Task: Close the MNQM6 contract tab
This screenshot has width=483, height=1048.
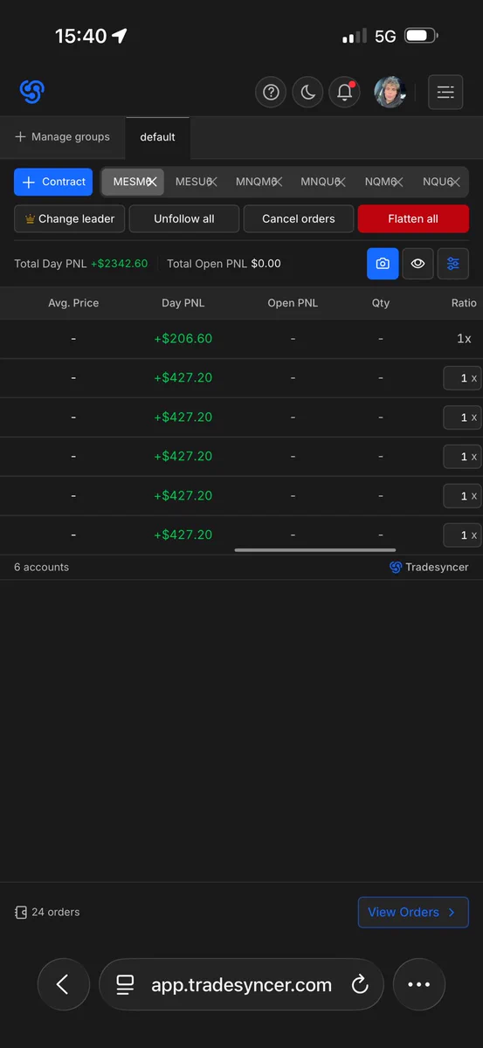Action: coord(277,182)
